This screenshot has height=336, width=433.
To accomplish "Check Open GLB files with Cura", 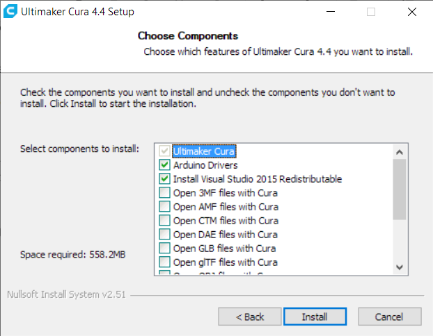I will [164, 249].
